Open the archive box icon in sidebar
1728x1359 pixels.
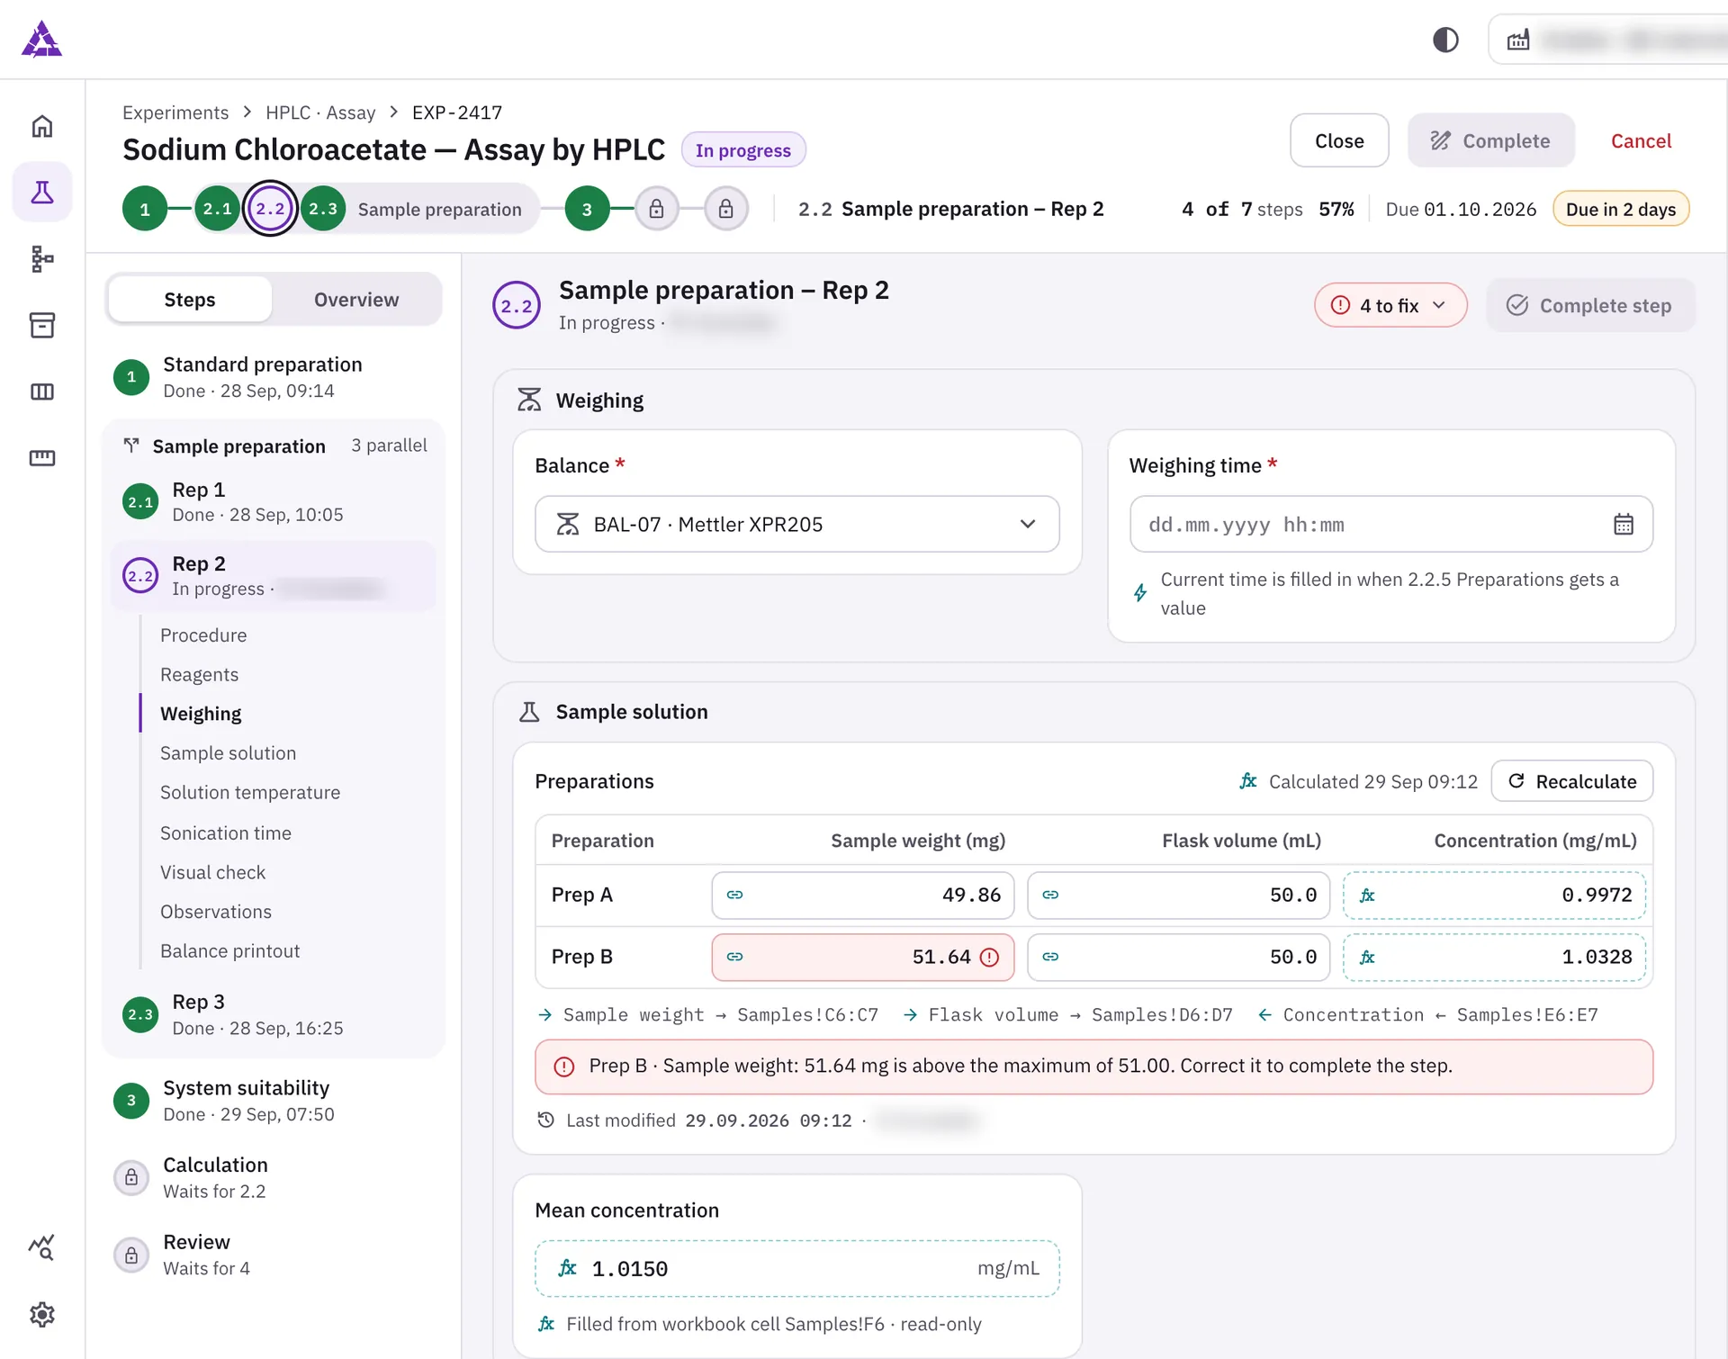42,325
